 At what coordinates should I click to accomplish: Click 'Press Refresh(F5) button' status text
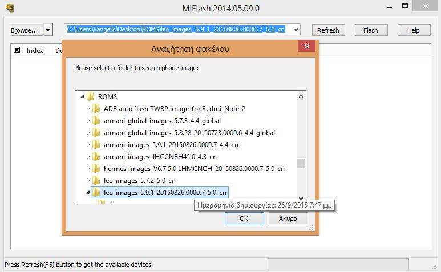click(78, 265)
